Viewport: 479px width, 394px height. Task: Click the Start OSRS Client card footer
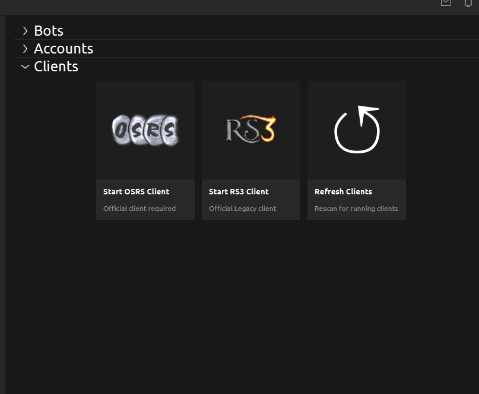point(145,200)
